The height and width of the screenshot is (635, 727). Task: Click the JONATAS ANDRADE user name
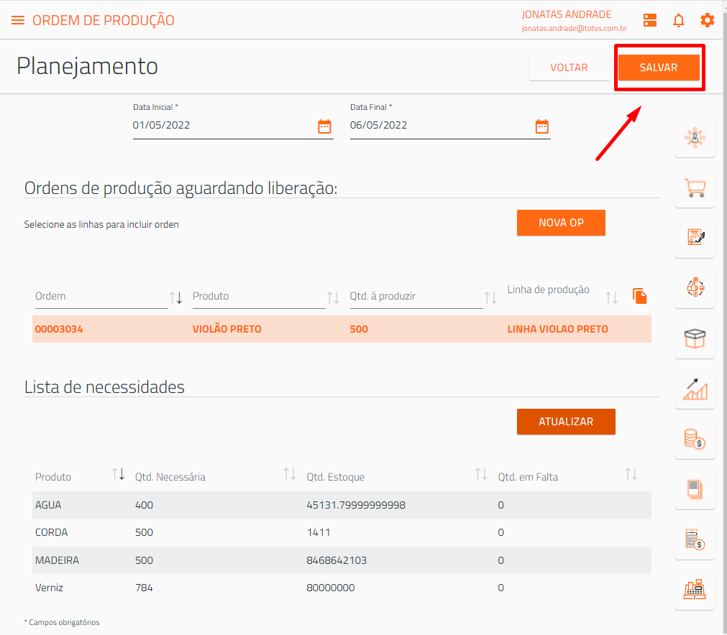(566, 14)
